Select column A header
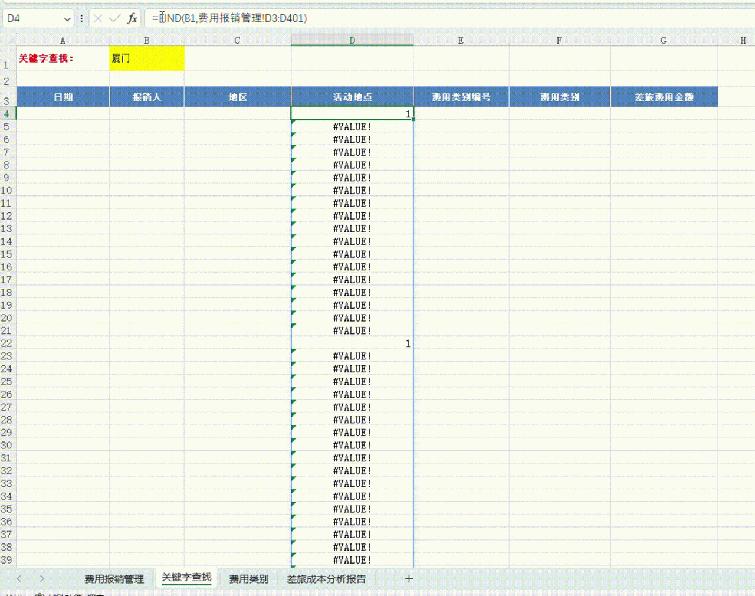This screenshot has height=596, width=755. point(63,40)
